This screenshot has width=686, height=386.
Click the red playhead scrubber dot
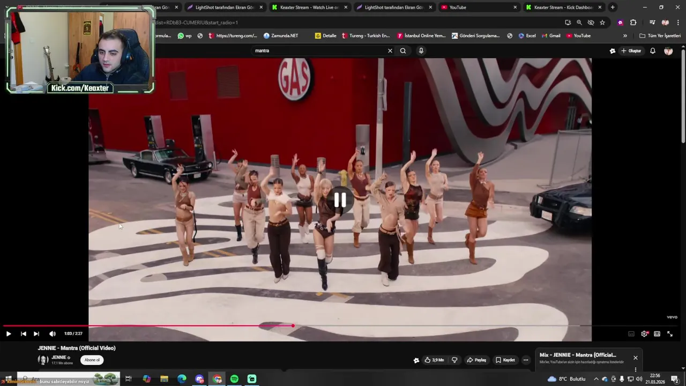coord(293,325)
